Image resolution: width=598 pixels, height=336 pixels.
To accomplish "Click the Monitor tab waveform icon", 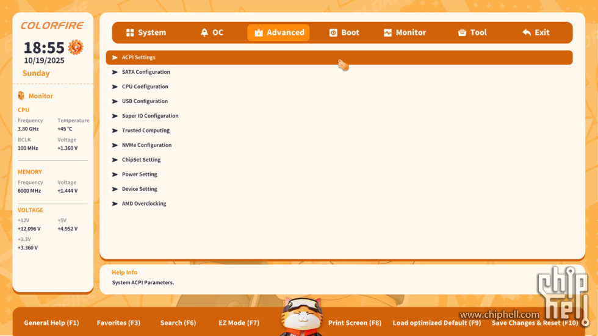I will [387, 33].
